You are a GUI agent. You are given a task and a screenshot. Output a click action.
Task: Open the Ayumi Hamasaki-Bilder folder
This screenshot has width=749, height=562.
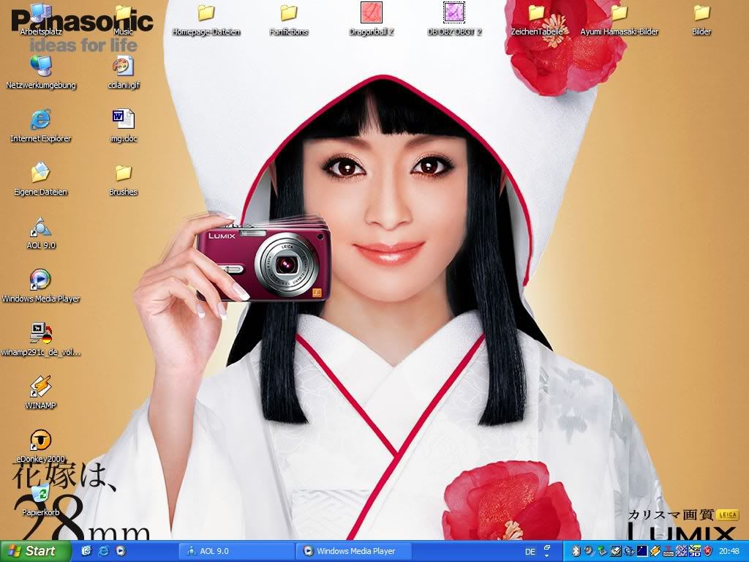pos(619,19)
